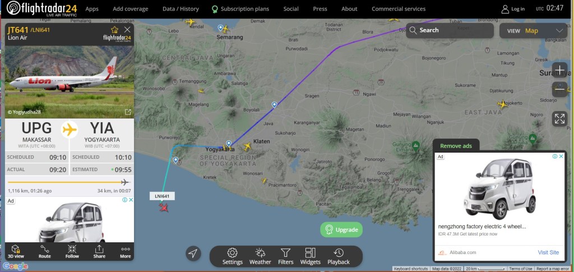Toggle fullscreen map mode
Viewport: 574px width, 272px height.
[559, 119]
